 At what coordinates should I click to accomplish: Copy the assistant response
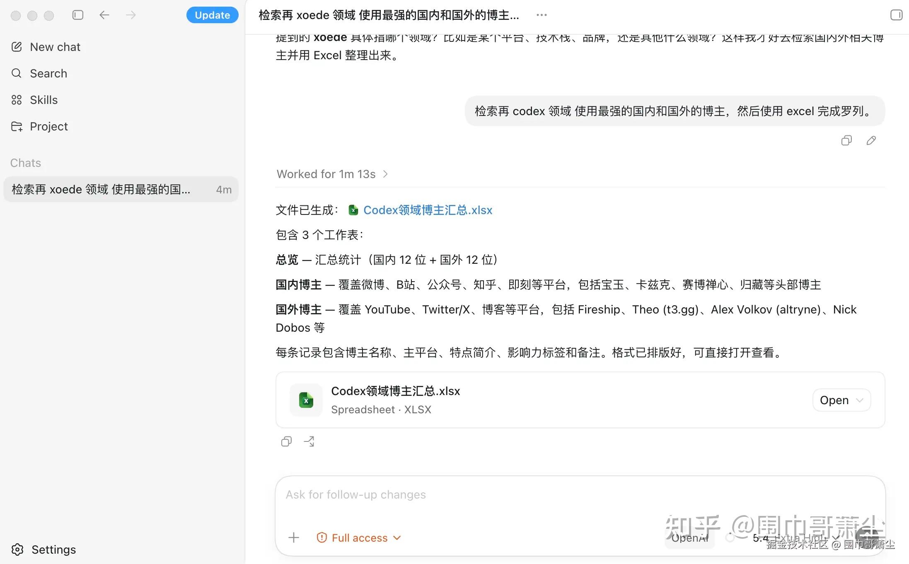[286, 441]
